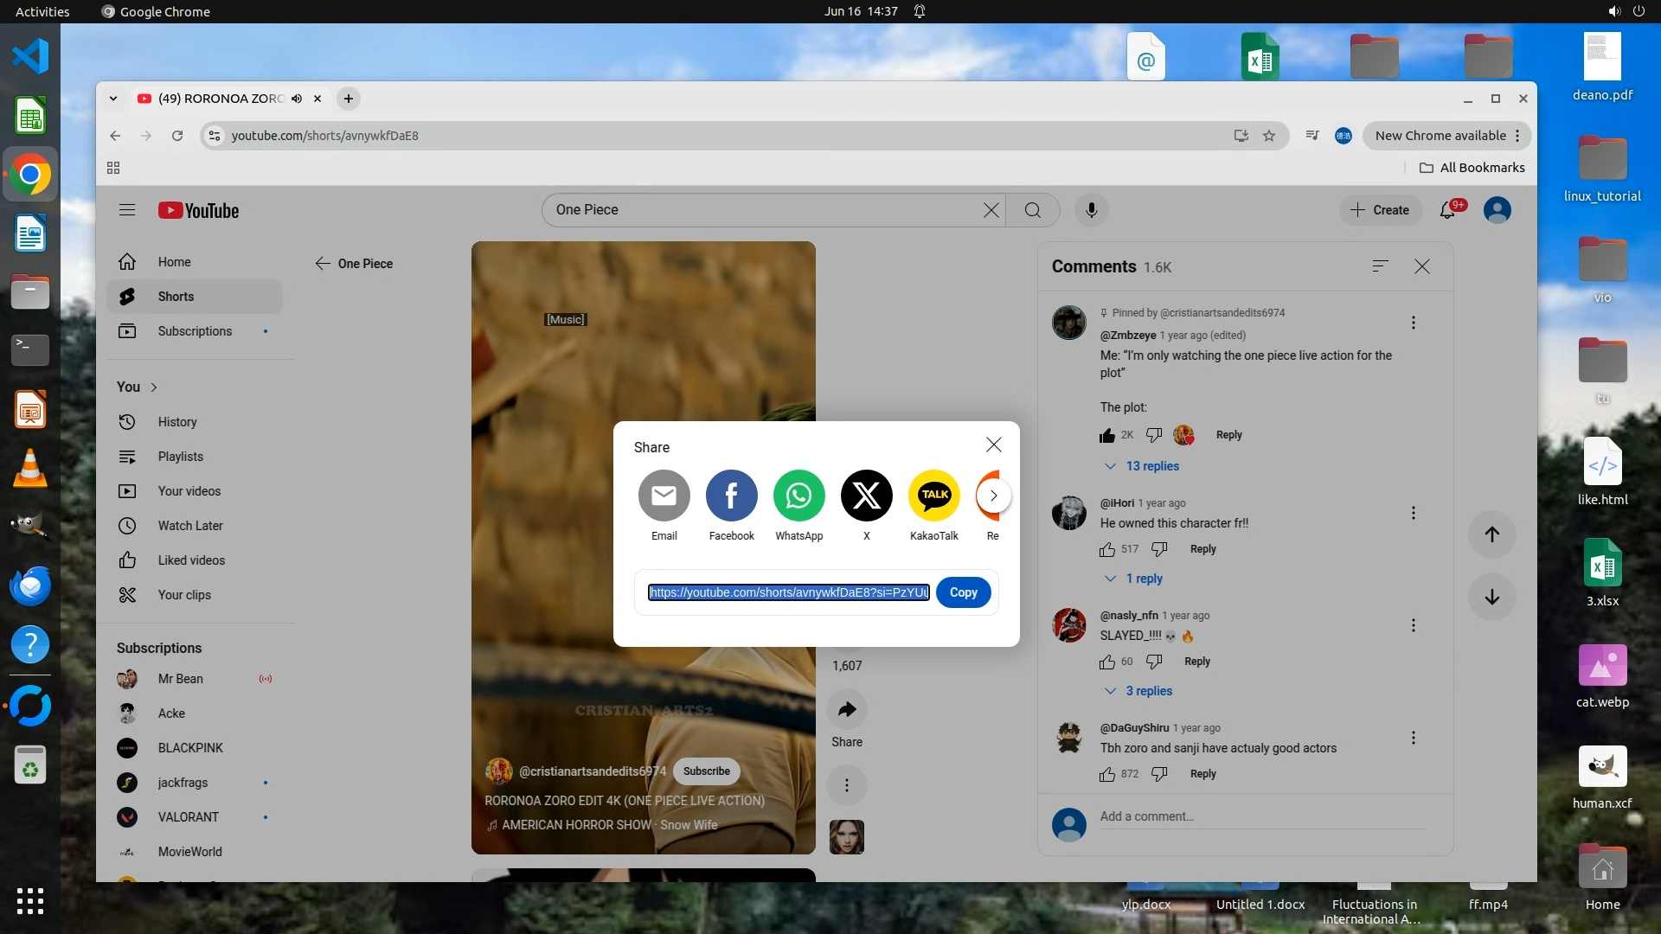Dislike the @iHori comment

click(x=1159, y=549)
